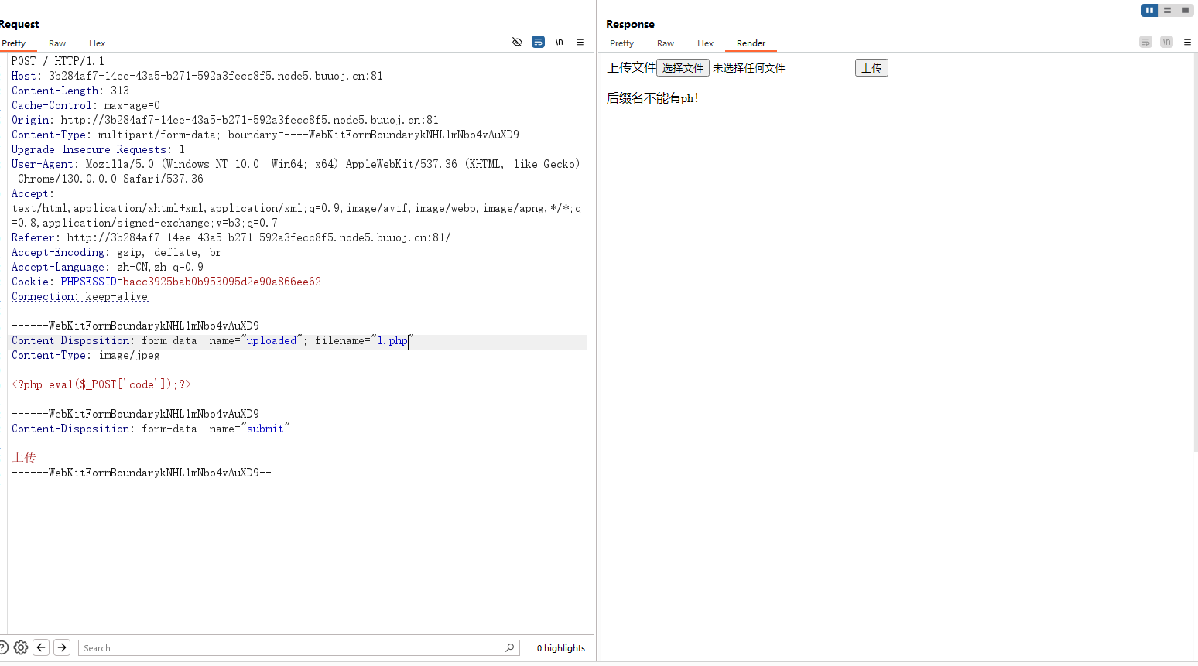1198x666 pixels.
Task: Go to next search match with right arrow
Action: pyautogui.click(x=61, y=647)
